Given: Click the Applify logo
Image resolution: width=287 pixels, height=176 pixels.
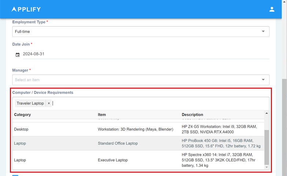Looking at the screenshot, I should [26, 9].
